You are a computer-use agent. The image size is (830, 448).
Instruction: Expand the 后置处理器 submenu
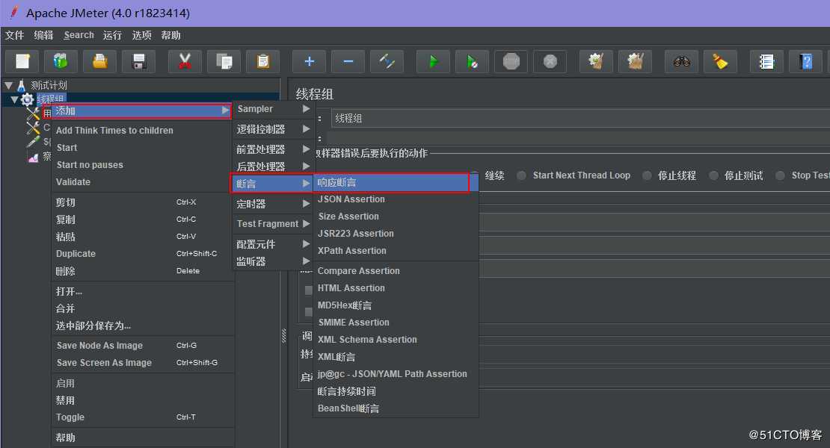click(273, 166)
